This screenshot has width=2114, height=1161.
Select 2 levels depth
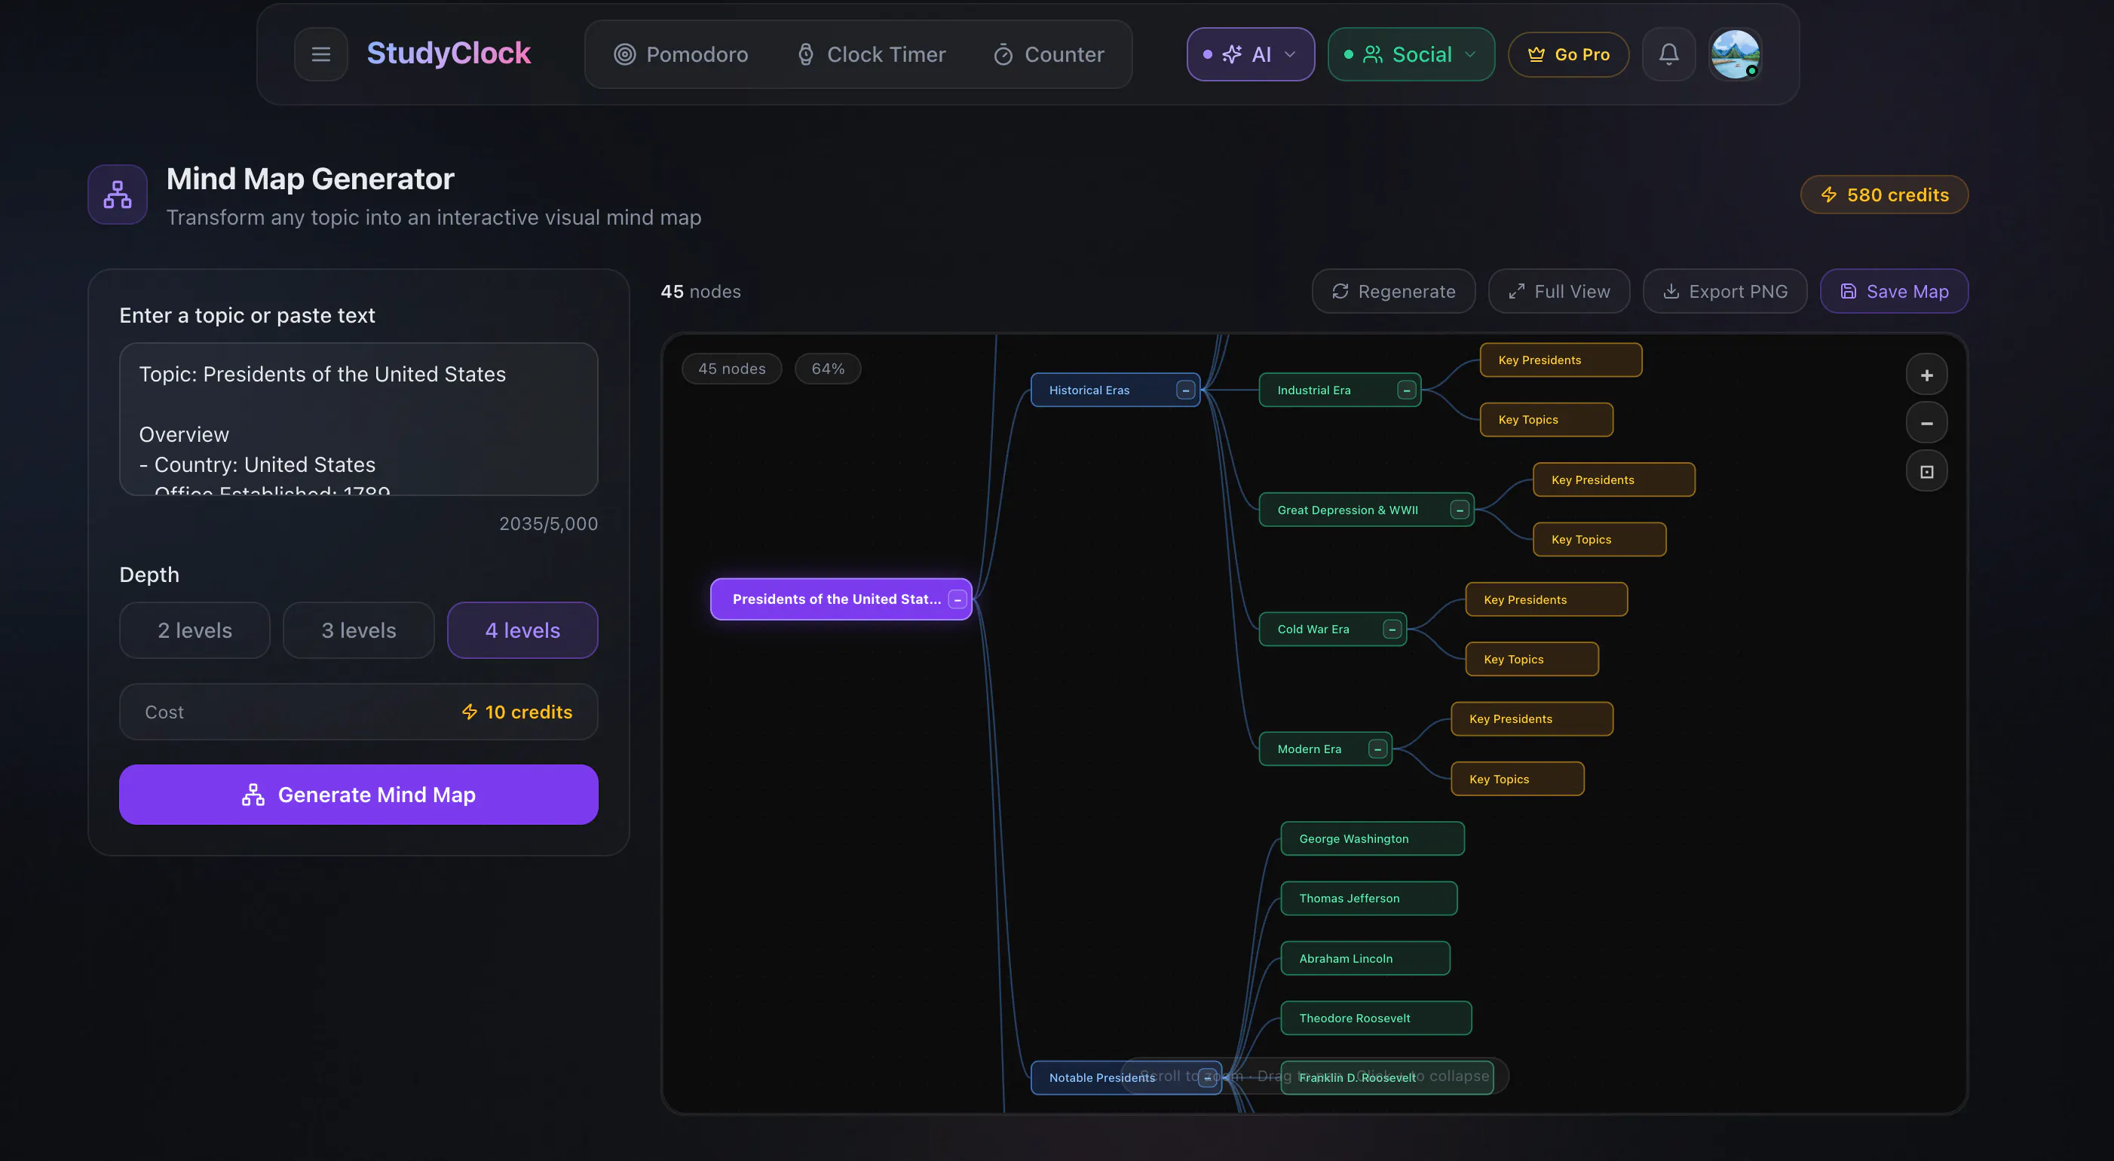pyautogui.click(x=195, y=630)
